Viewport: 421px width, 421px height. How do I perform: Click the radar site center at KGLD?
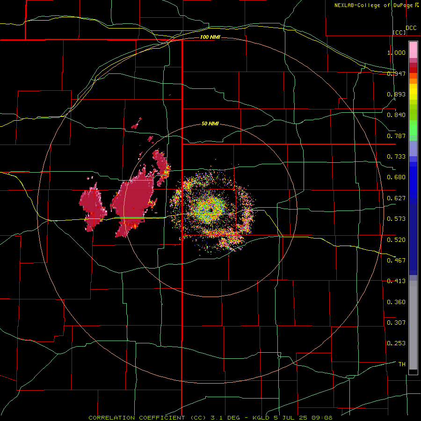point(211,210)
